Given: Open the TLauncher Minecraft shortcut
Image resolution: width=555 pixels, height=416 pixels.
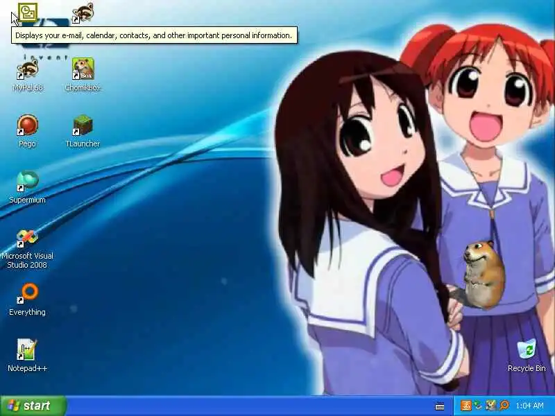Looking at the screenshot, I should 83,131.
